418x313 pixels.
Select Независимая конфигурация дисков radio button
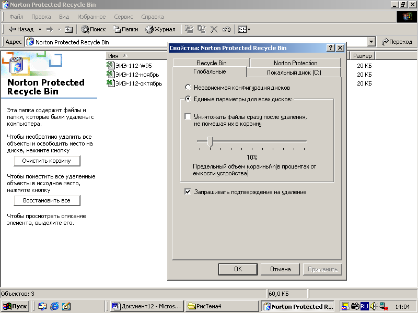click(x=188, y=87)
